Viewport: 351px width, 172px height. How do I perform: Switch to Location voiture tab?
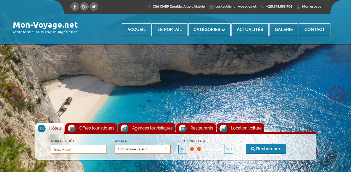point(241,128)
